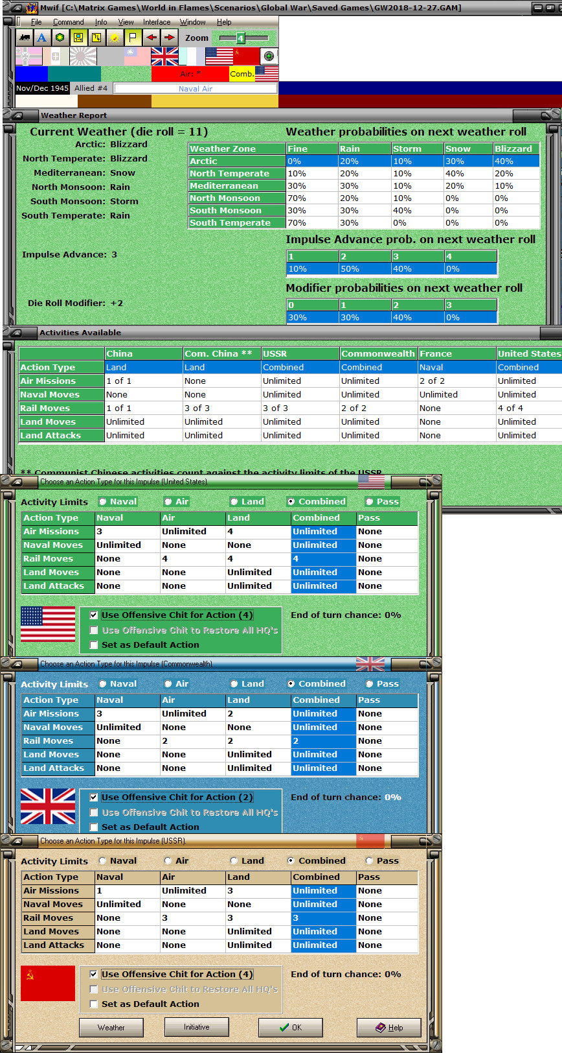The width and height of the screenshot is (562, 1053).
Task: Click the small red flag in USSR title bar
Action: pyautogui.click(x=370, y=841)
